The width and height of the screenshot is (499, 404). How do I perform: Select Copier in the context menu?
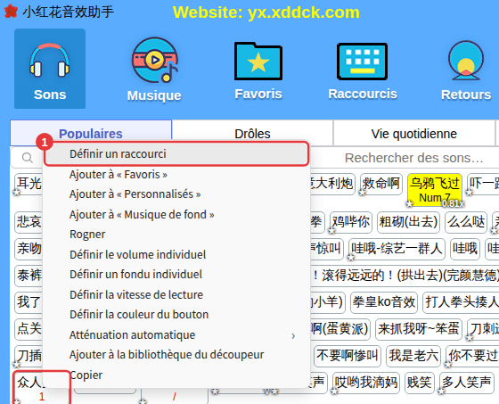[x=176, y=375]
